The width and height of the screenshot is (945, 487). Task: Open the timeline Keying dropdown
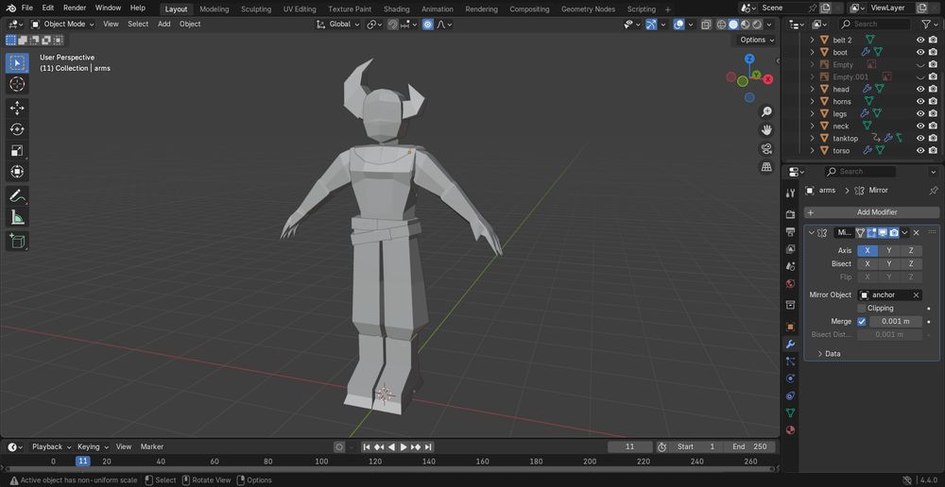(93, 446)
